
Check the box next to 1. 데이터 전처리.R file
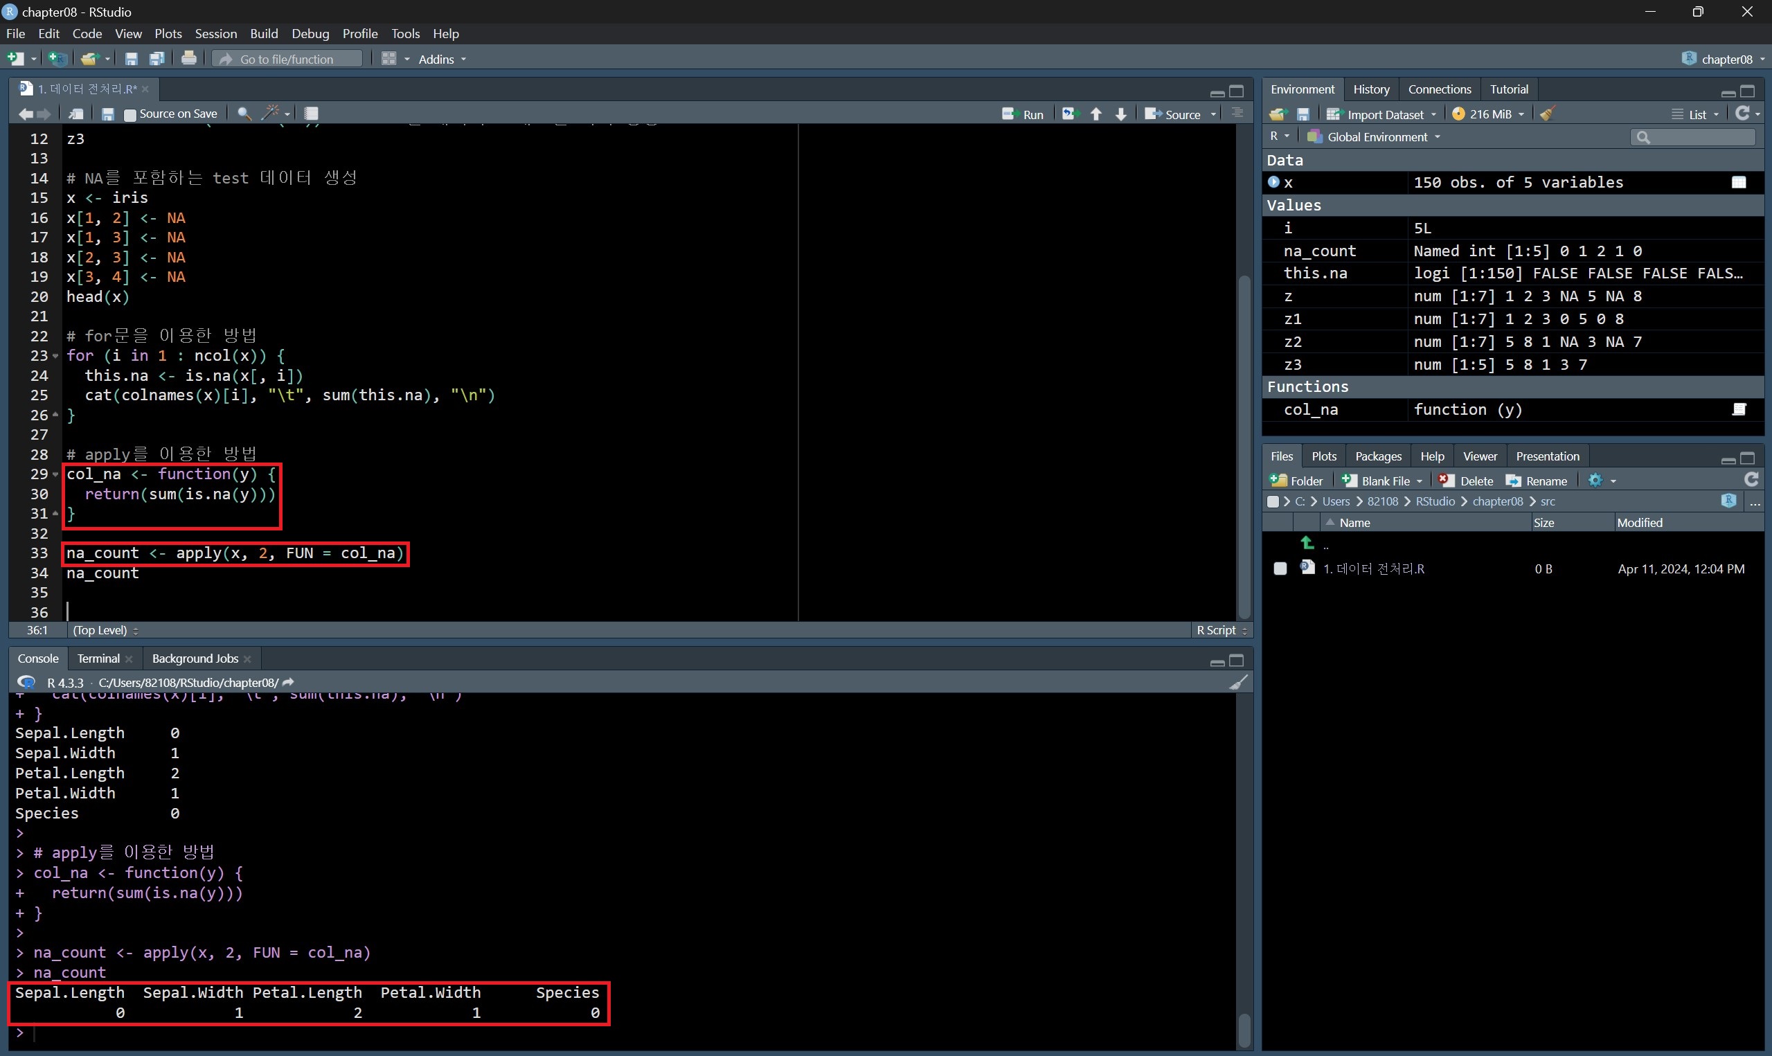coord(1280,569)
